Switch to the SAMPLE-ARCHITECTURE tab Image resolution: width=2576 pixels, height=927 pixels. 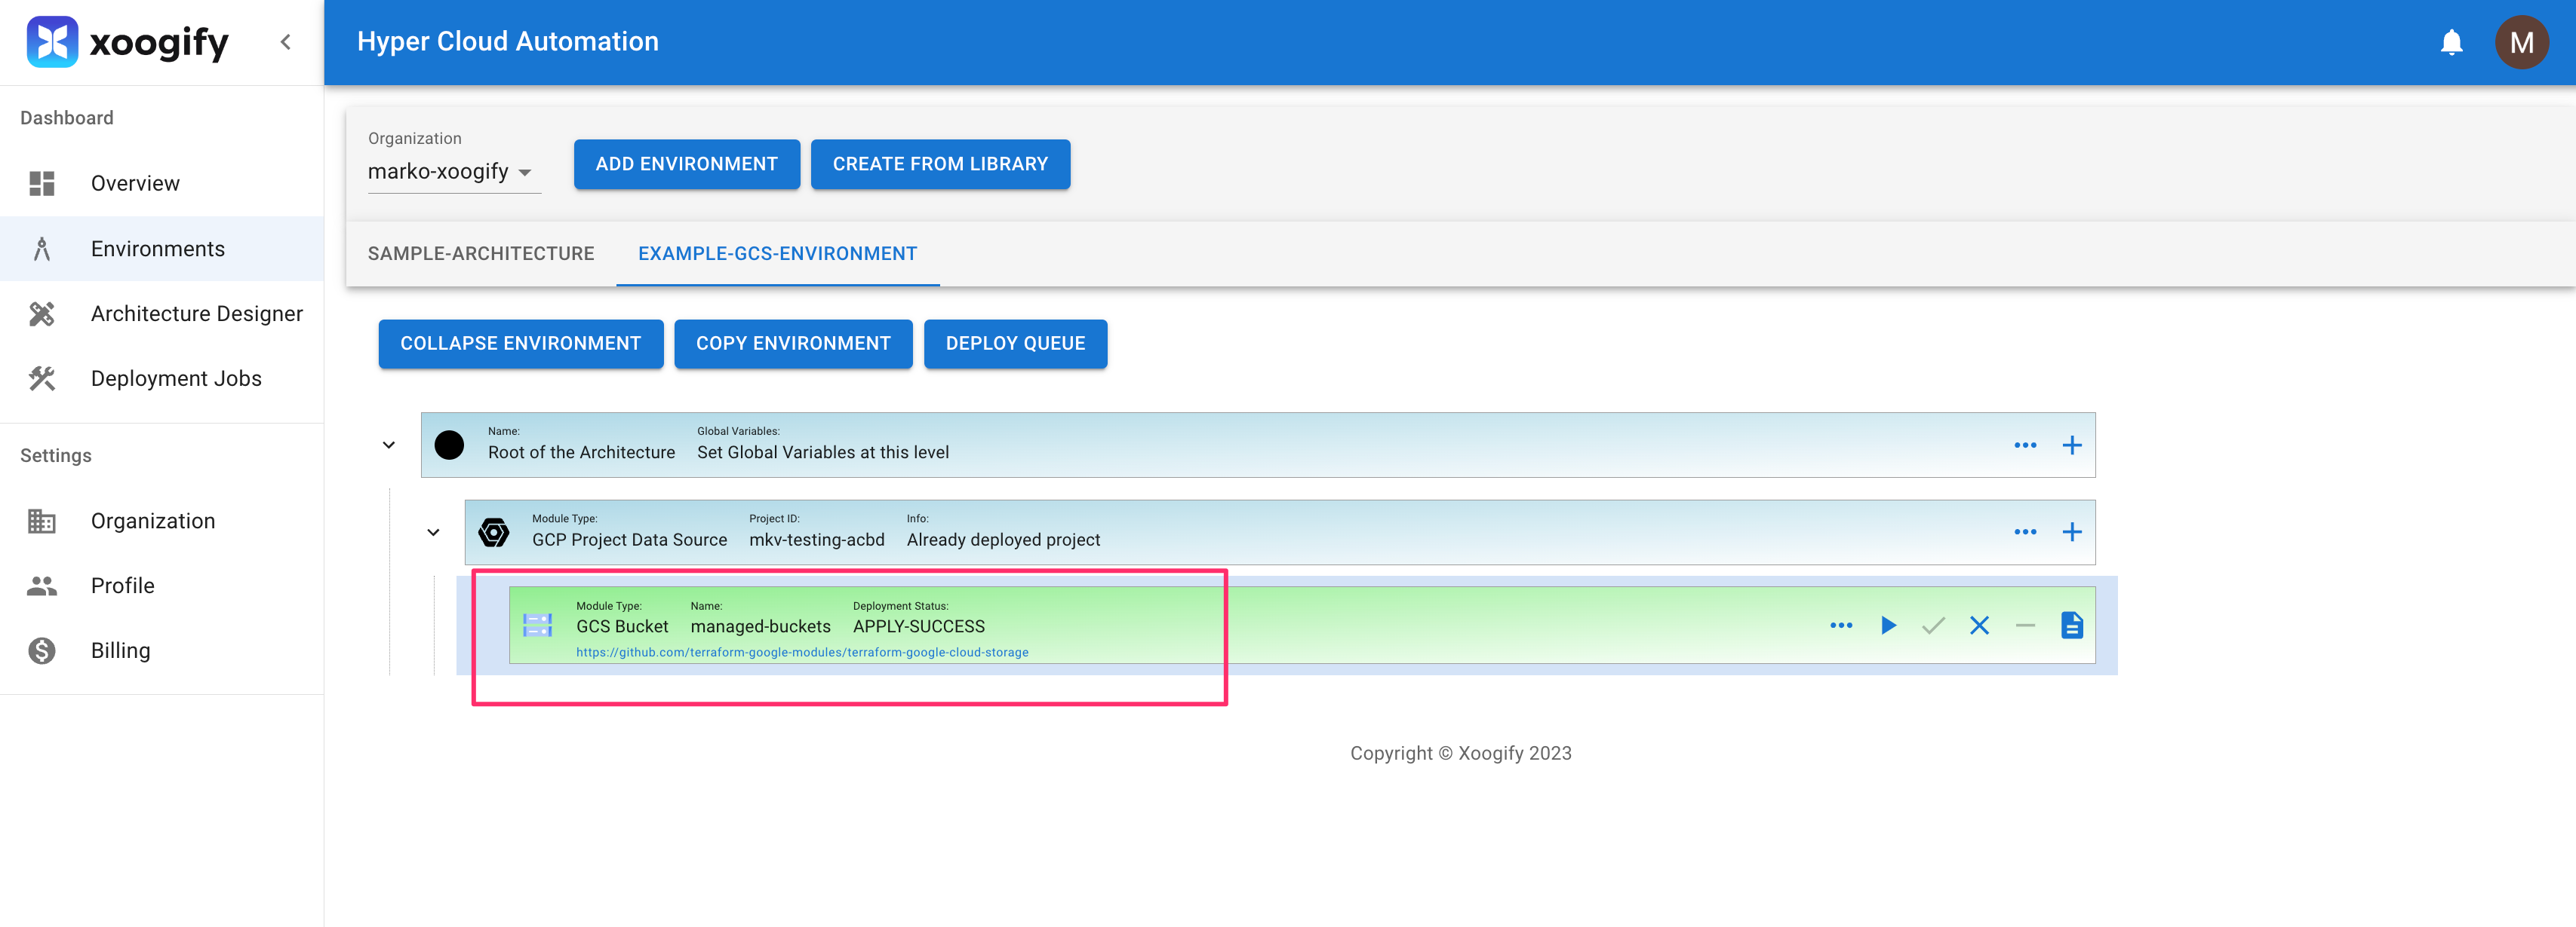tap(481, 254)
